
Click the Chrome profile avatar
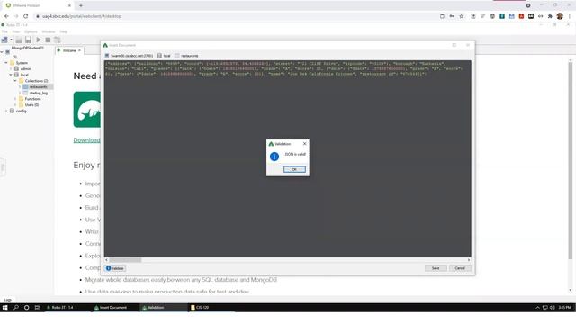[x=560, y=16]
